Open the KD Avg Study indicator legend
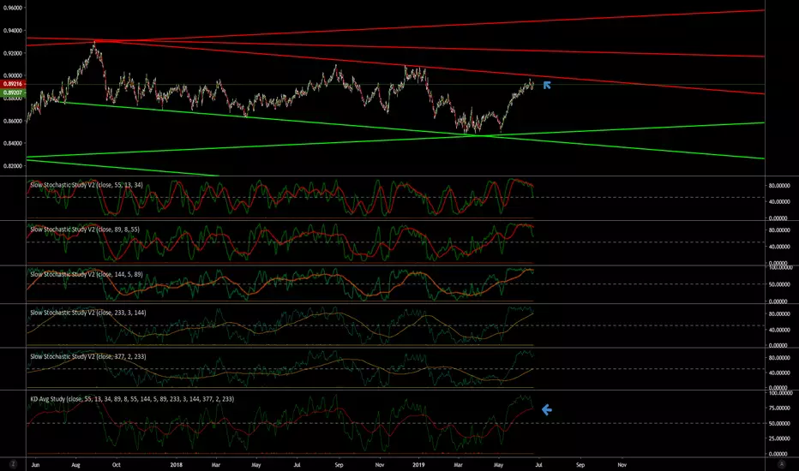This screenshot has height=471, width=799. point(132,399)
